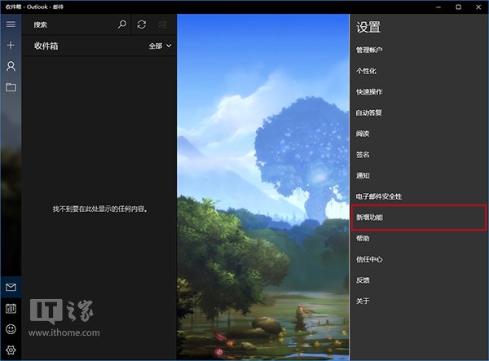Minimize the Outlook mail window
489x361 pixels.
point(438,7)
